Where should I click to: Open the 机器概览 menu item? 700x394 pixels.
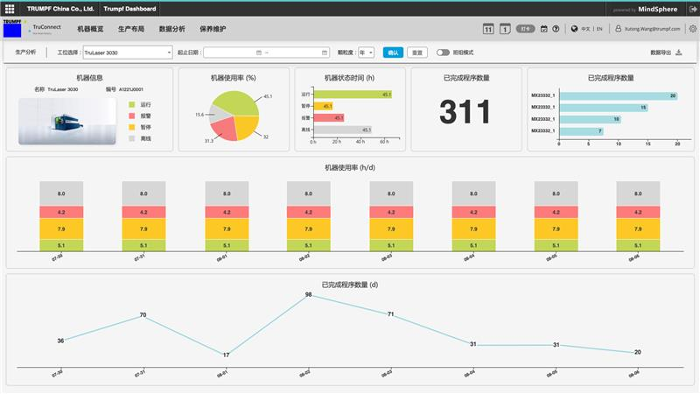coord(90,29)
